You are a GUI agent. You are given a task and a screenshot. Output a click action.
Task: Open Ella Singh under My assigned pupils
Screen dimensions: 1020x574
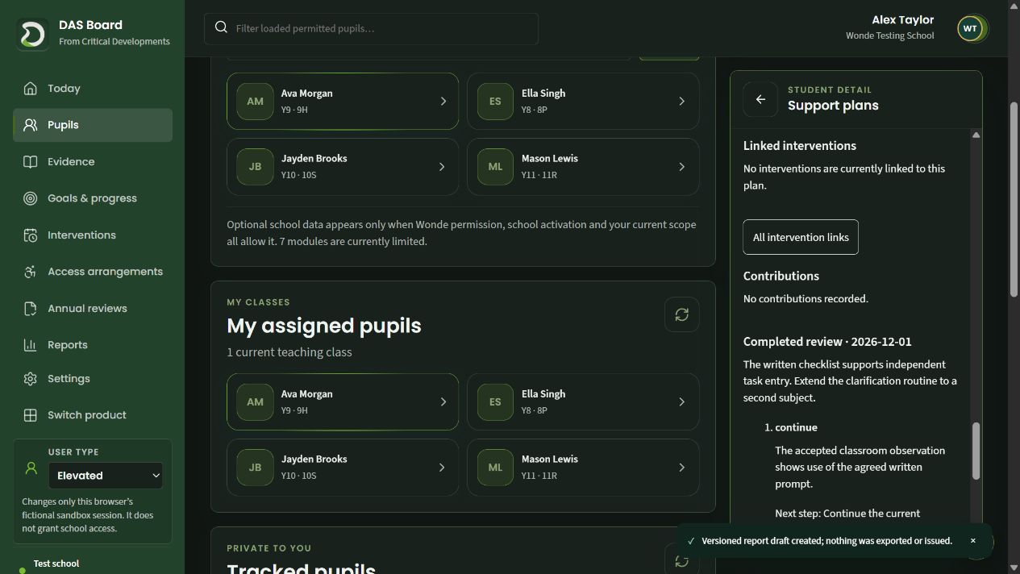(583, 401)
